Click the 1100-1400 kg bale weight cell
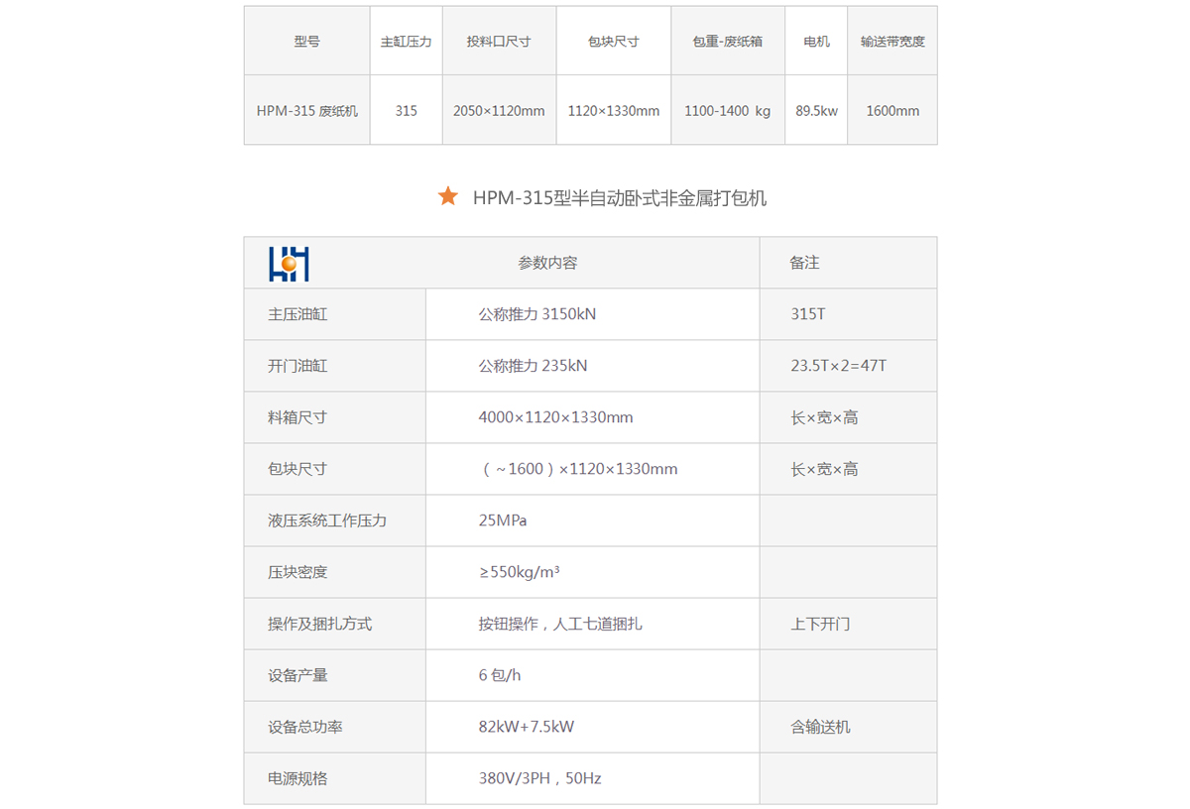The image size is (1190, 809). [727, 111]
